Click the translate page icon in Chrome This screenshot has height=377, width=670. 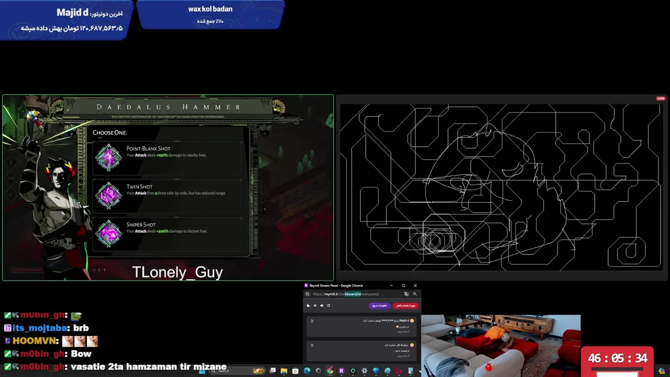tap(406, 294)
